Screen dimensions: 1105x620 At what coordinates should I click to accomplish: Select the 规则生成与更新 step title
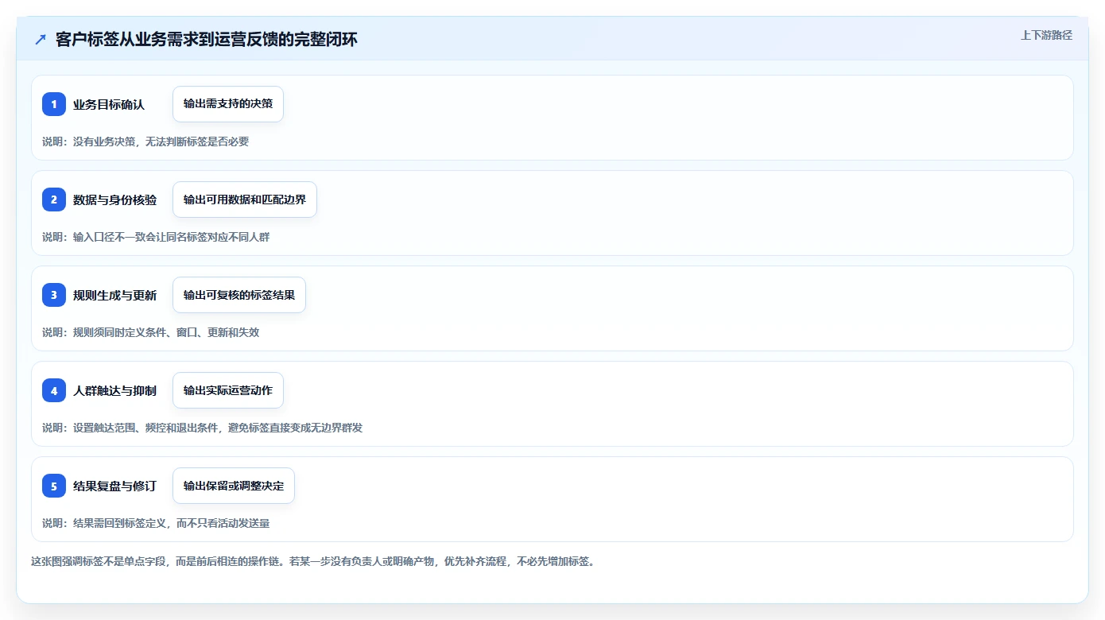tap(114, 295)
